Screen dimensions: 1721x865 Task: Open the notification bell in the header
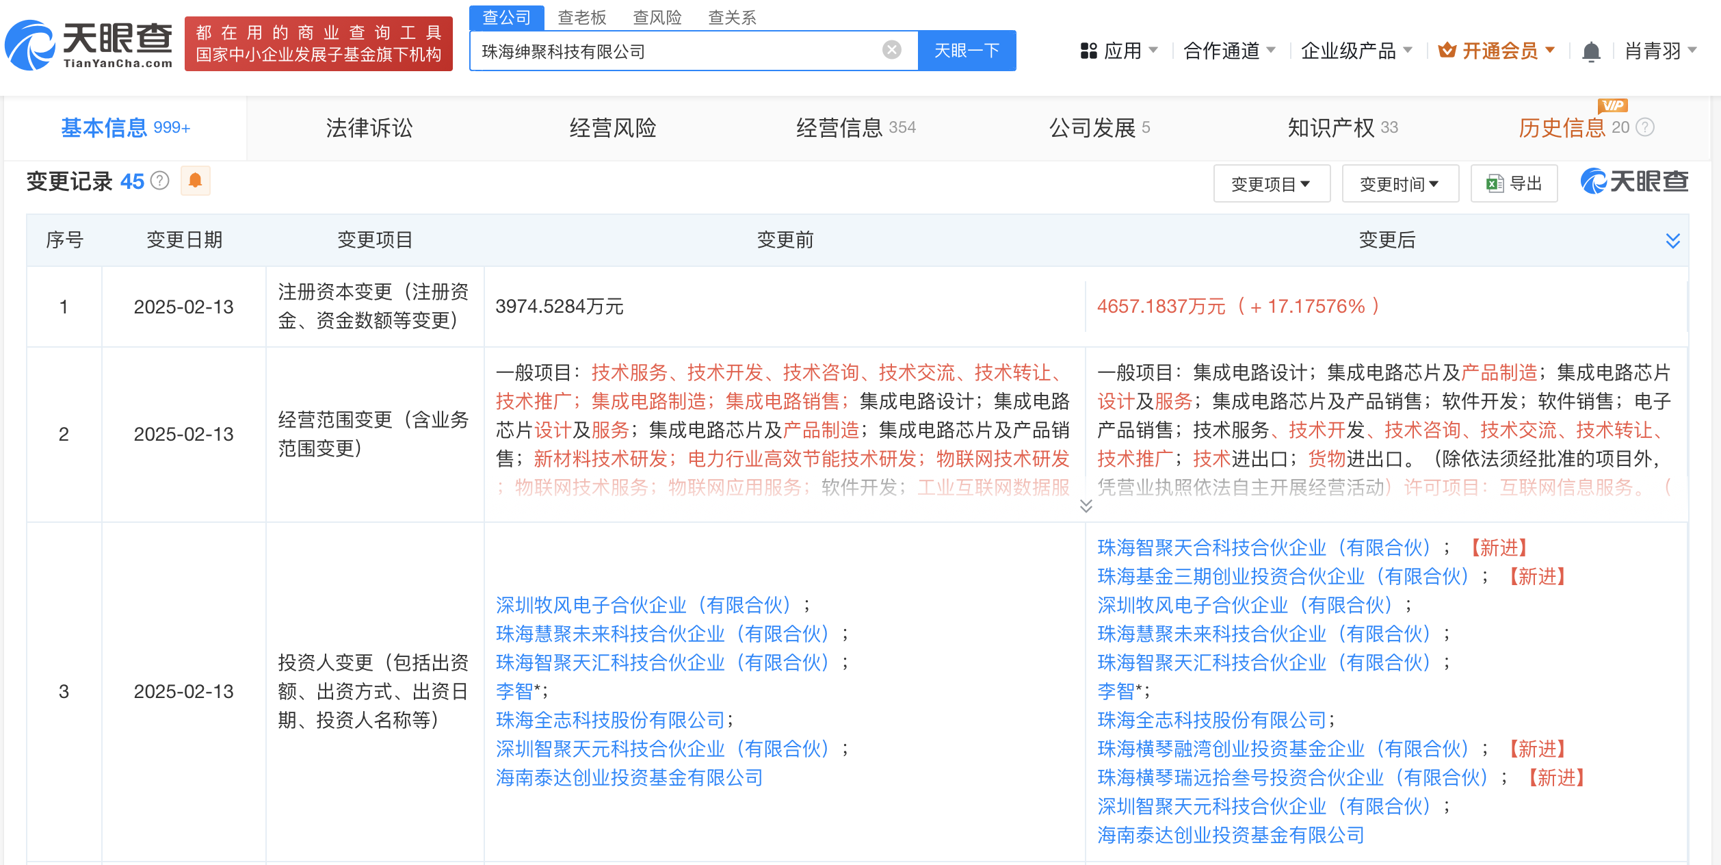coord(1591,51)
